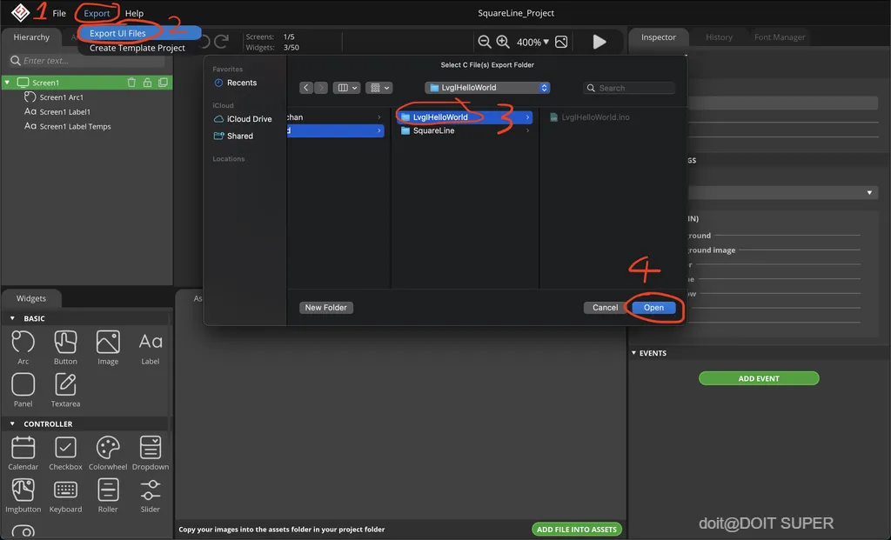Add a Checkbox widget

(65, 453)
